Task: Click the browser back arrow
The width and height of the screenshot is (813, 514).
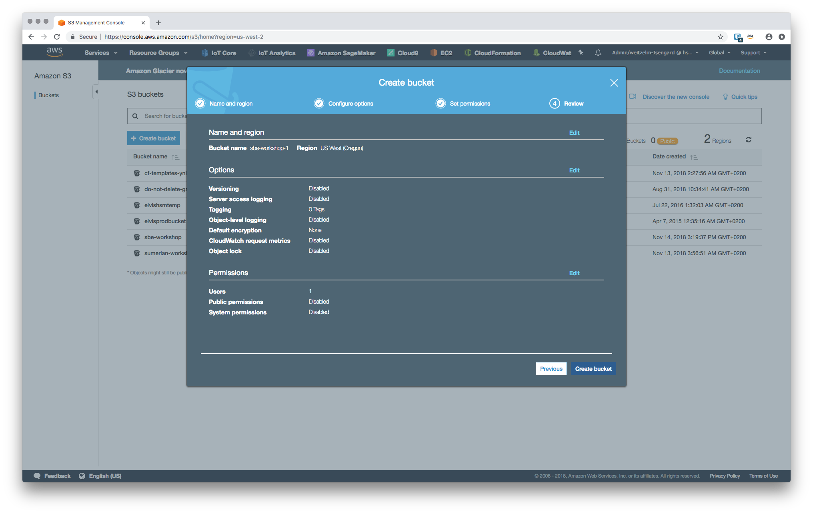Action: click(x=31, y=37)
